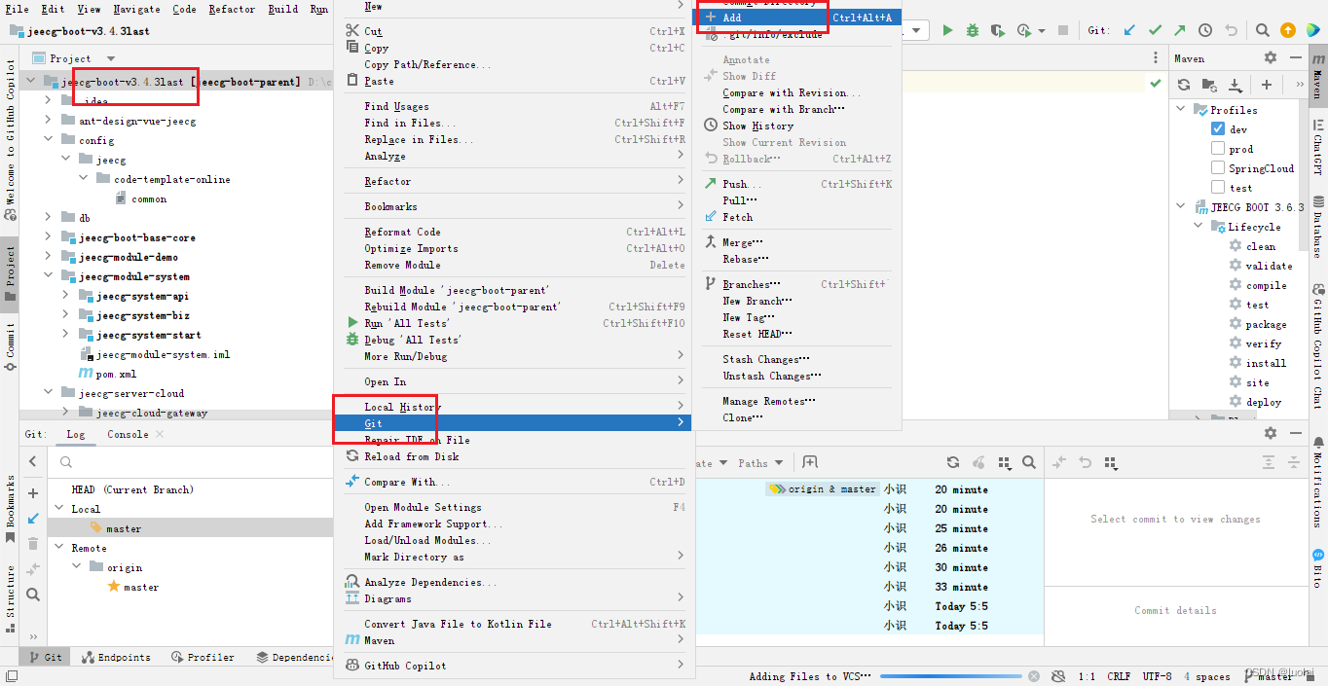Check the dev Maven profile checkbox

pyautogui.click(x=1218, y=128)
